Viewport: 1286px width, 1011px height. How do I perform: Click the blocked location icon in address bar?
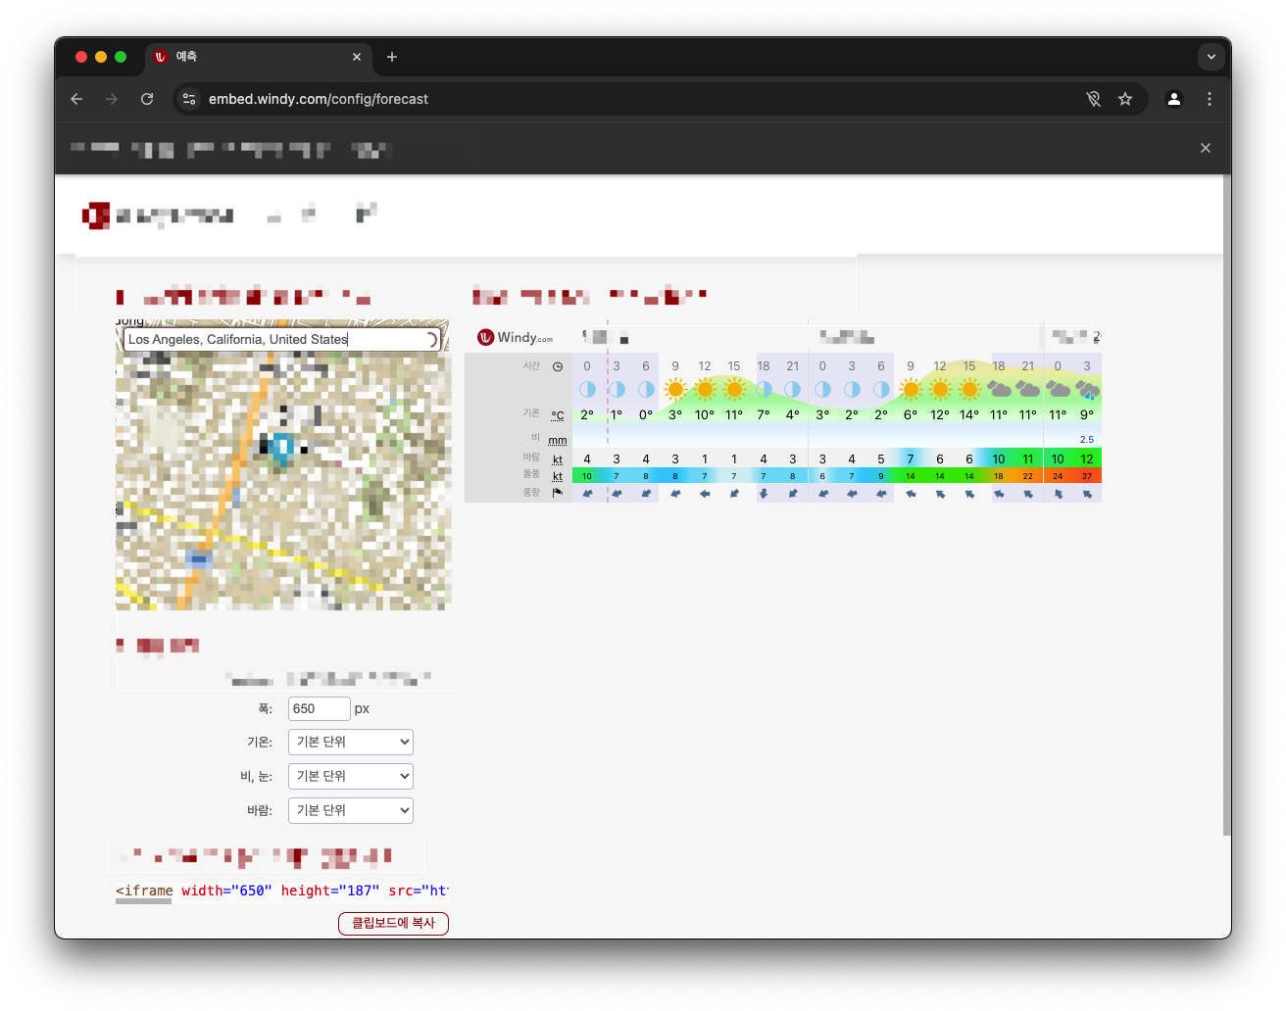(1094, 99)
